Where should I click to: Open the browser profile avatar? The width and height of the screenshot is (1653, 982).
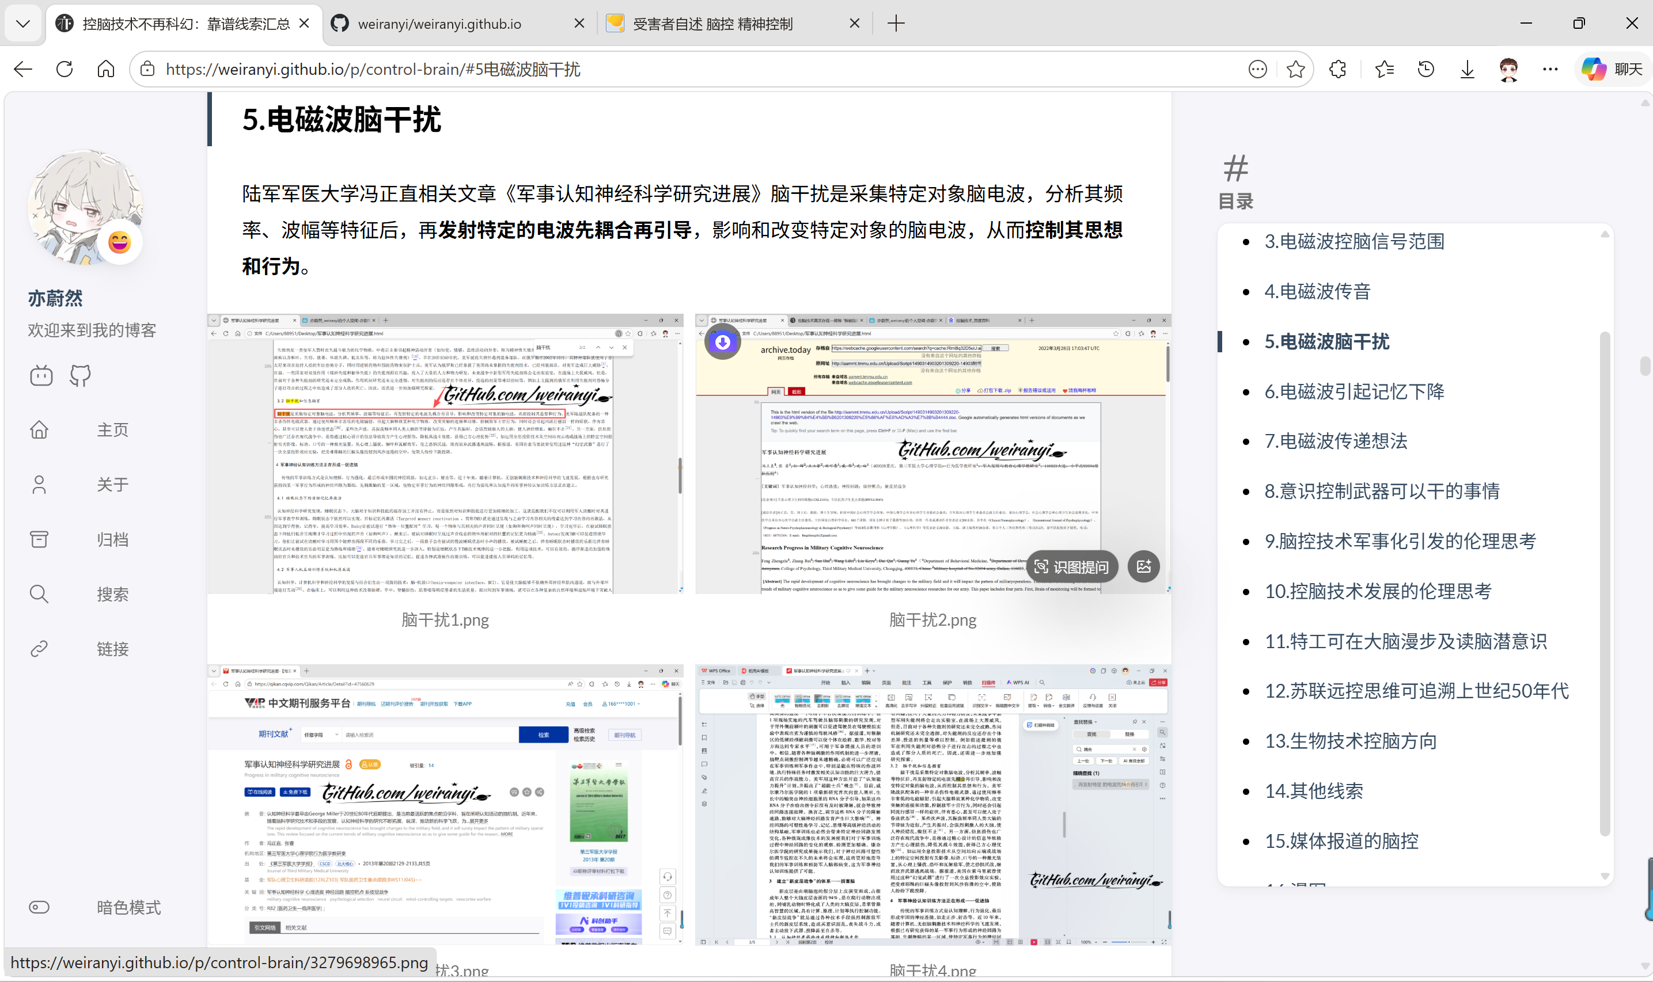coord(1508,69)
